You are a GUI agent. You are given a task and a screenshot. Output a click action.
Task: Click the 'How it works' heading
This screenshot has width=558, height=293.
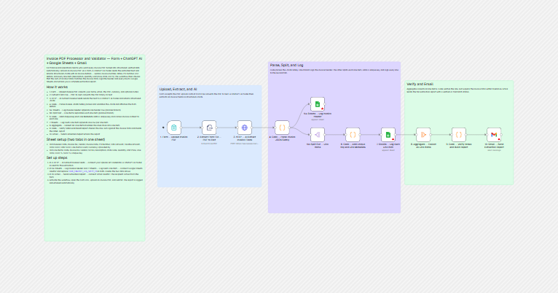(x=57, y=87)
